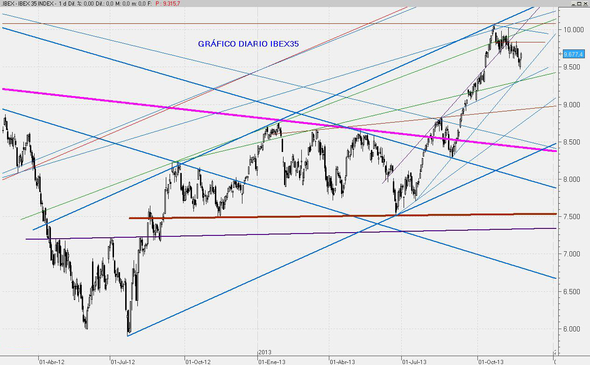
Task: Click the 10.000 price axis label
Action: (x=573, y=29)
